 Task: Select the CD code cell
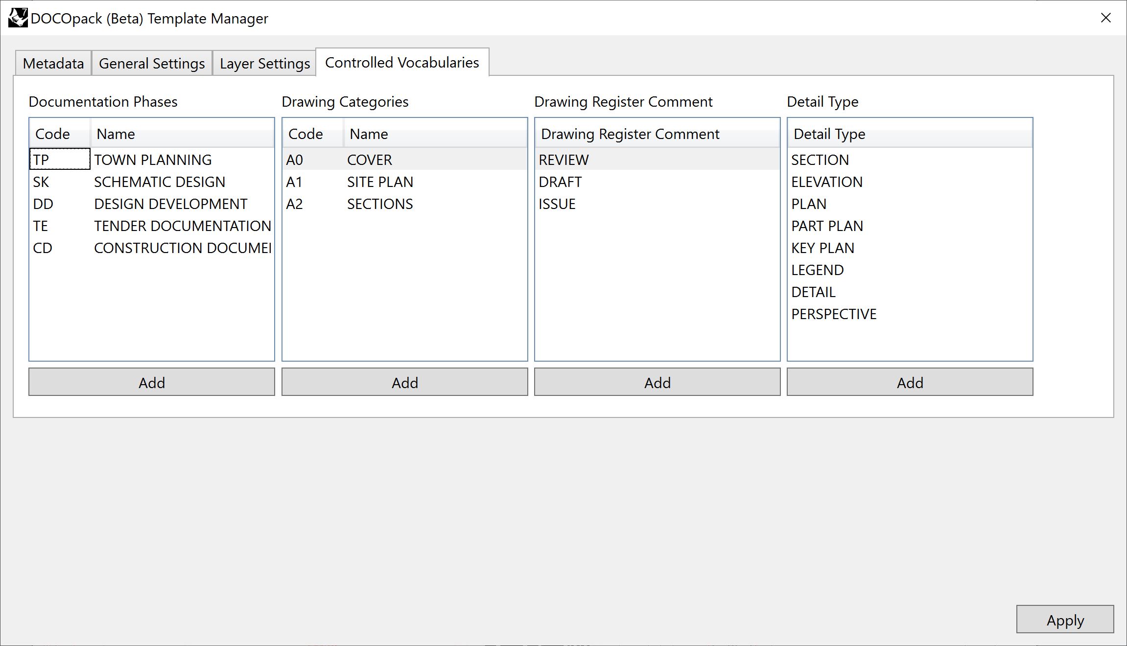(60, 248)
